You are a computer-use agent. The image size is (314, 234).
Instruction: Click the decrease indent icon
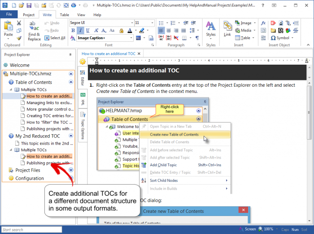186,23
